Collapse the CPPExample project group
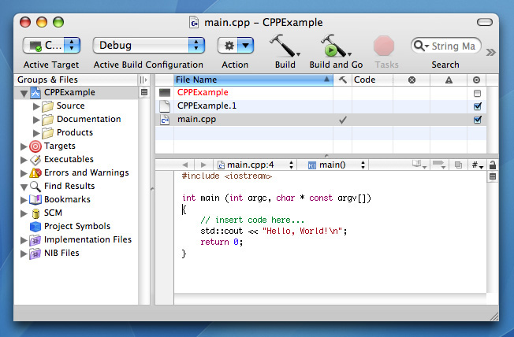The image size is (514, 337). click(24, 93)
